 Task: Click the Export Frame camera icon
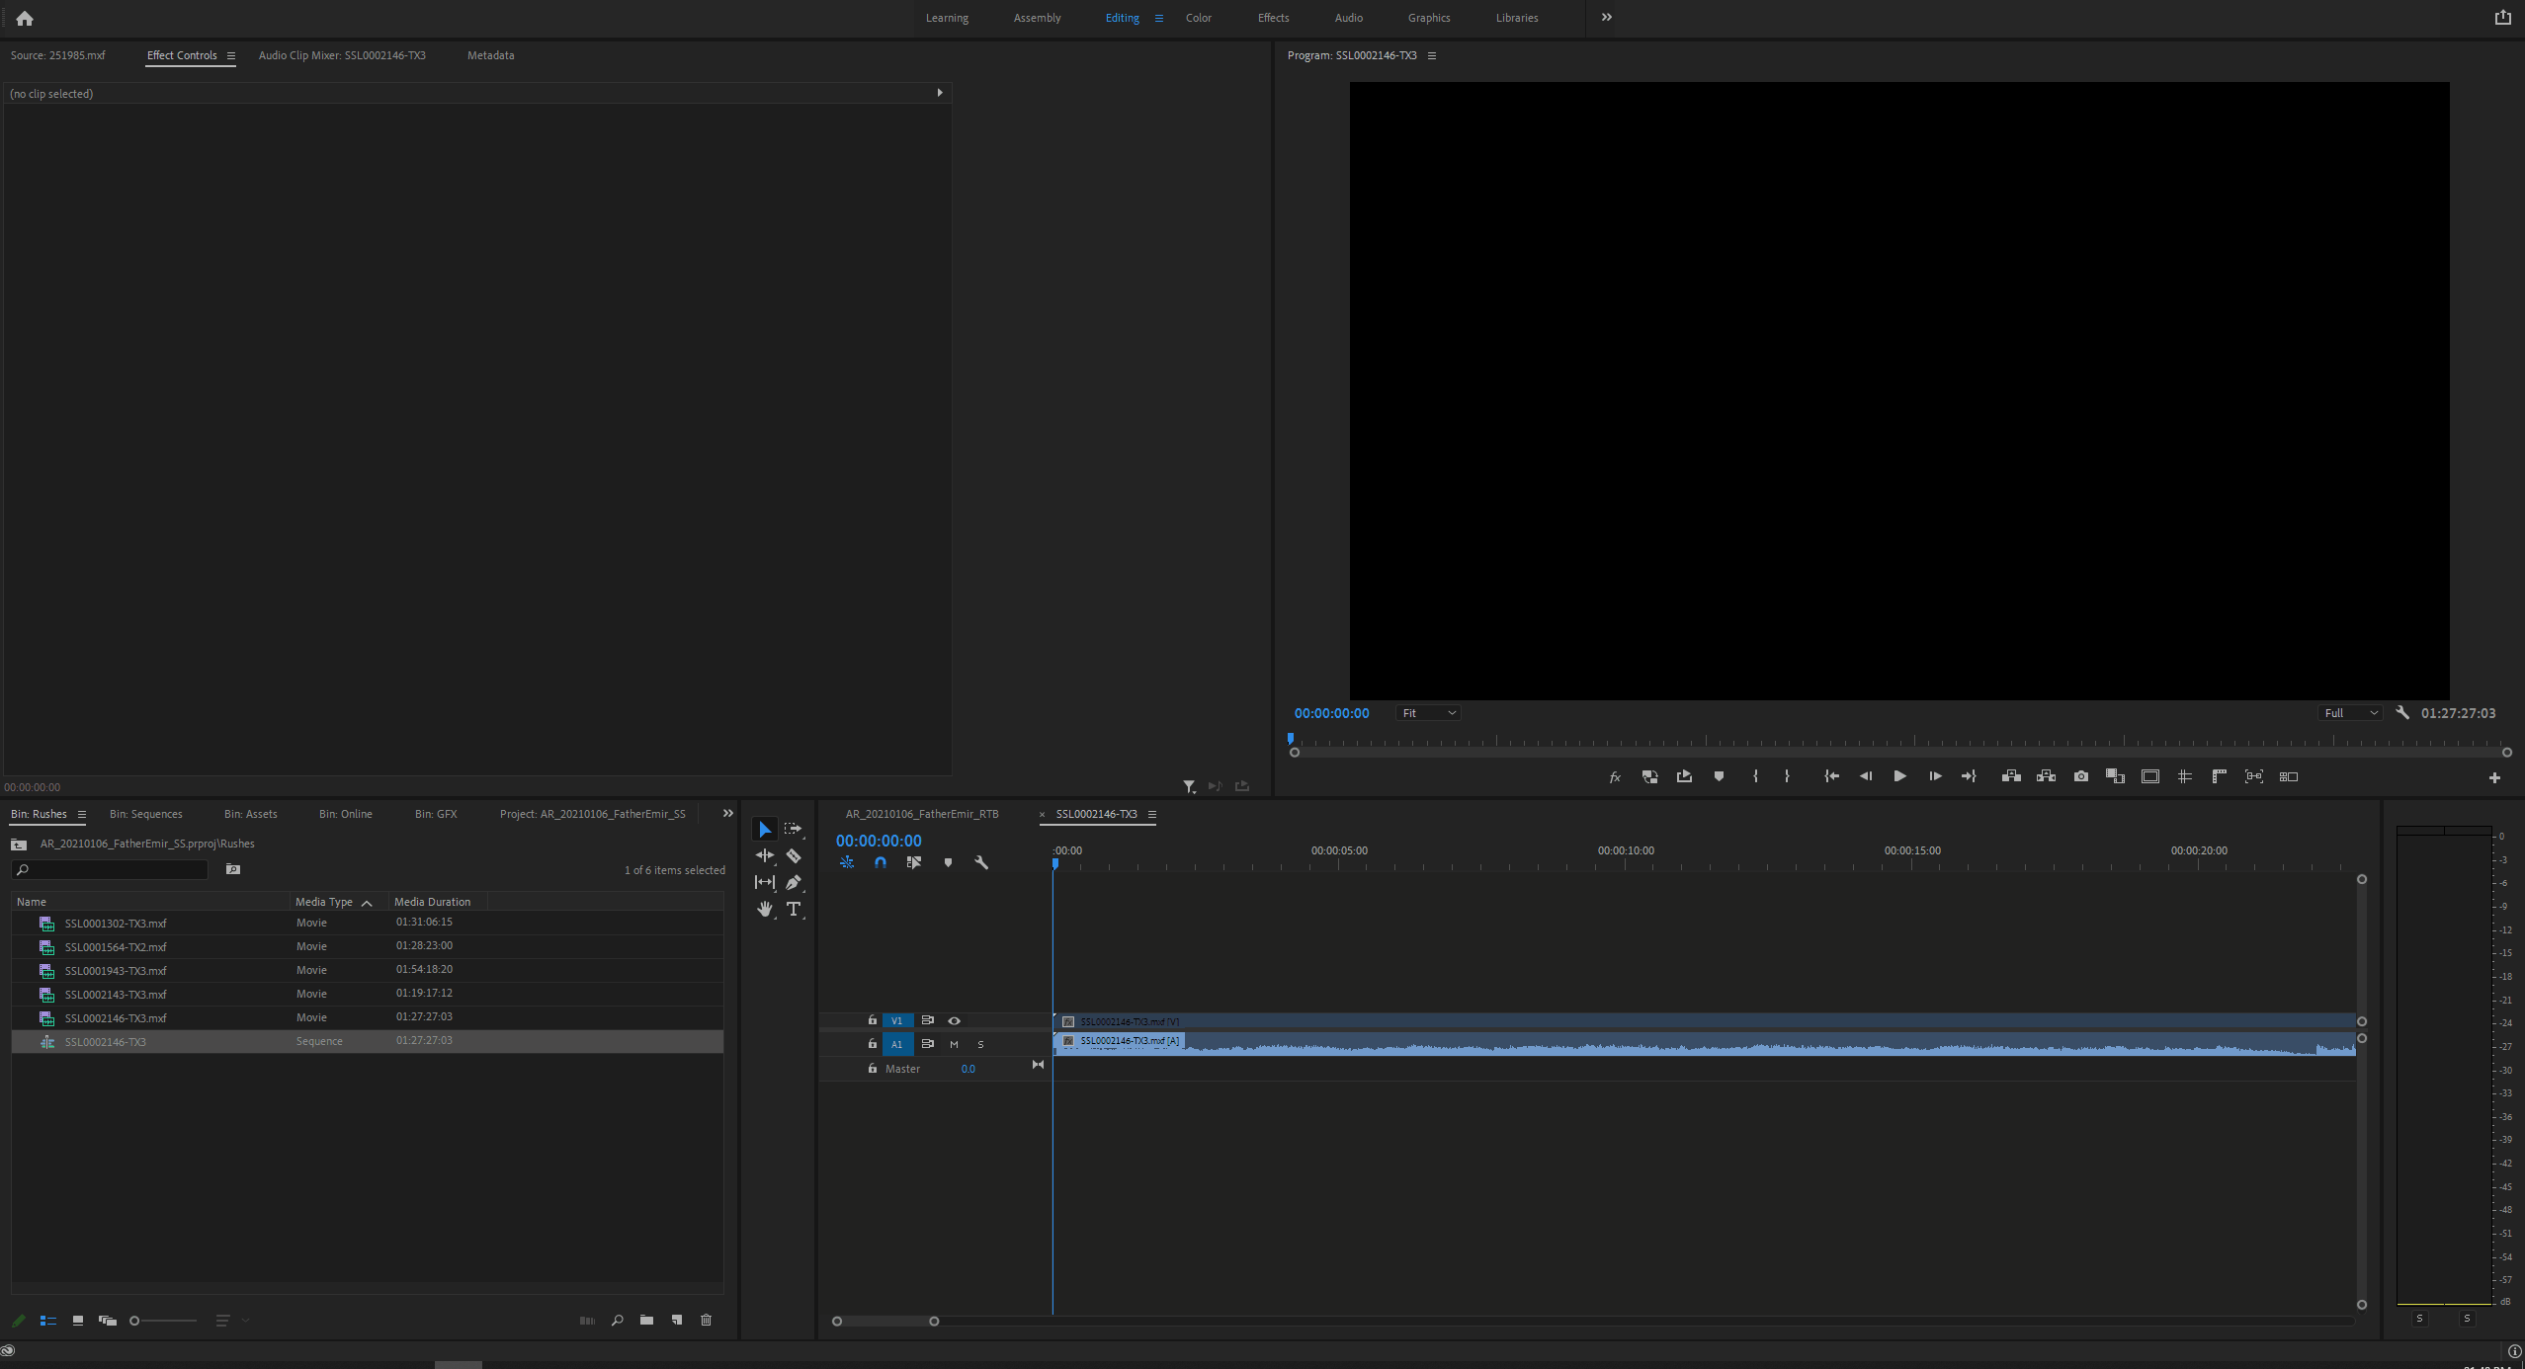tap(2081, 776)
